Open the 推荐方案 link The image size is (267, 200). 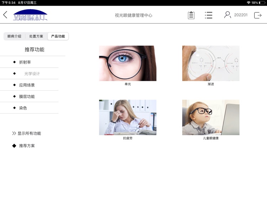[23, 146]
